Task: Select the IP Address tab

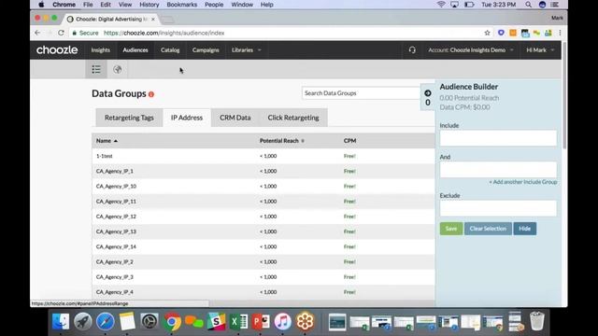Action: click(x=187, y=118)
